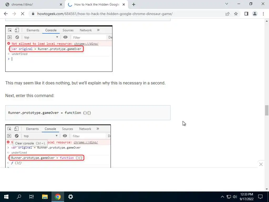Switch to the chrome://dino/ tab
Image resolution: width=269 pixels, height=202 pixels.
click(33, 4)
